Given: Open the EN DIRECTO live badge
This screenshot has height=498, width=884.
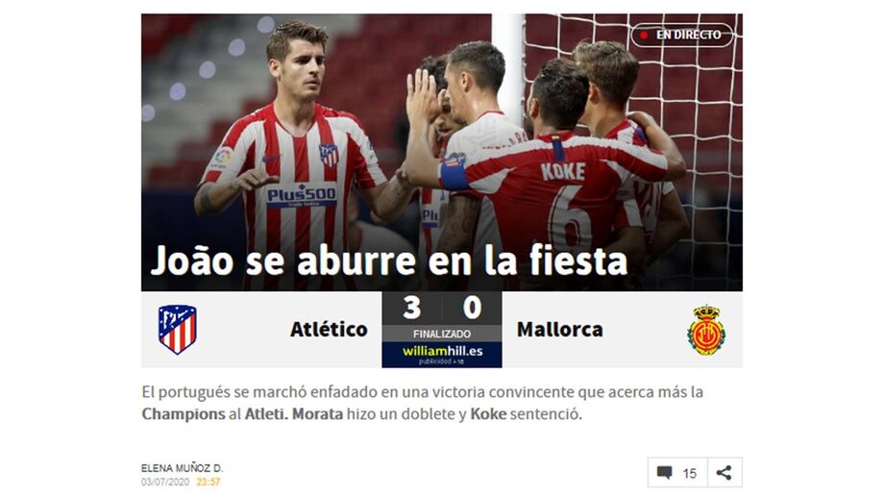Looking at the screenshot, I should click(681, 35).
